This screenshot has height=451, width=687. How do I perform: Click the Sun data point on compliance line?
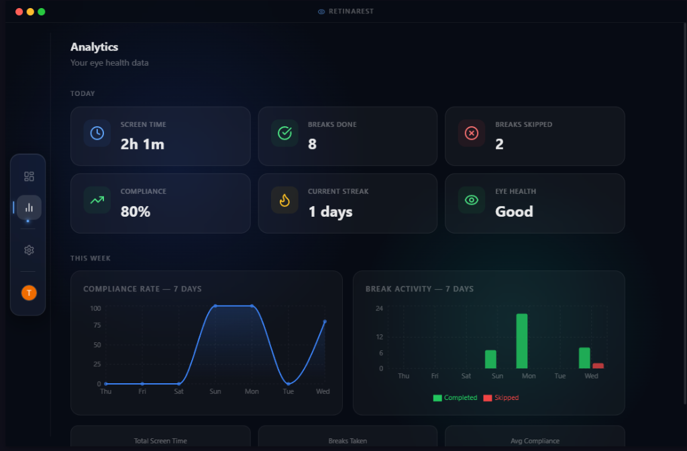pos(215,306)
